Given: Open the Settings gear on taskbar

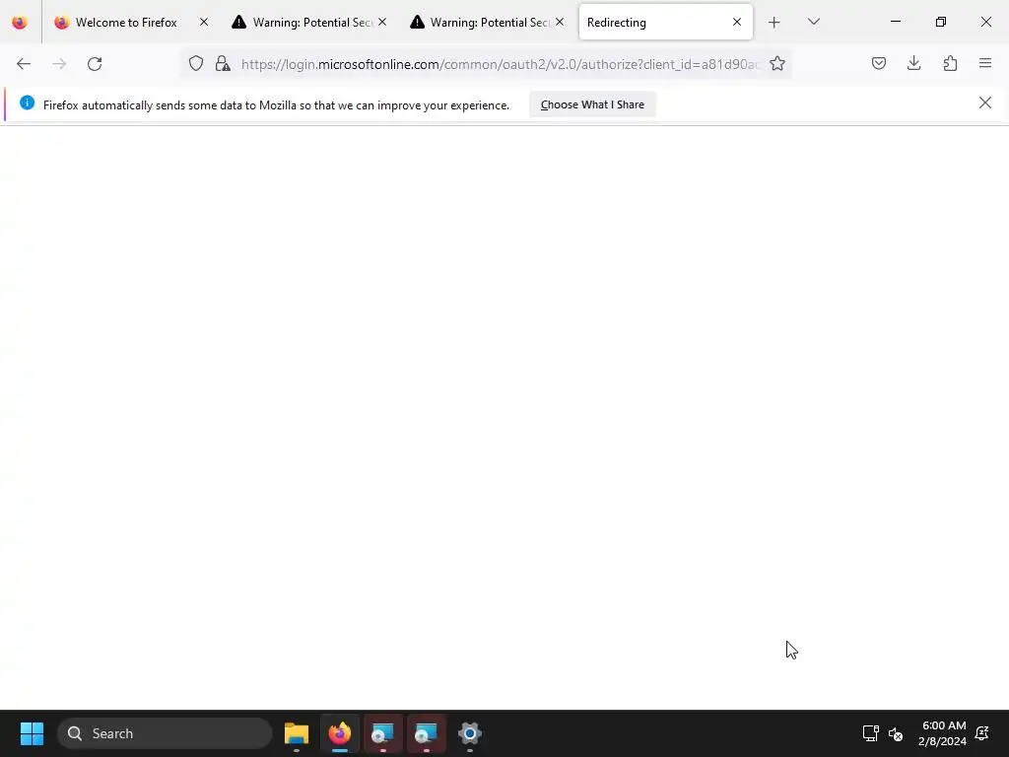Looking at the screenshot, I should tap(470, 733).
